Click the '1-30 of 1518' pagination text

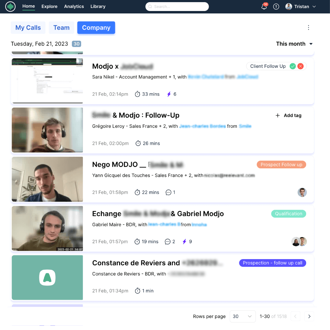point(273,316)
